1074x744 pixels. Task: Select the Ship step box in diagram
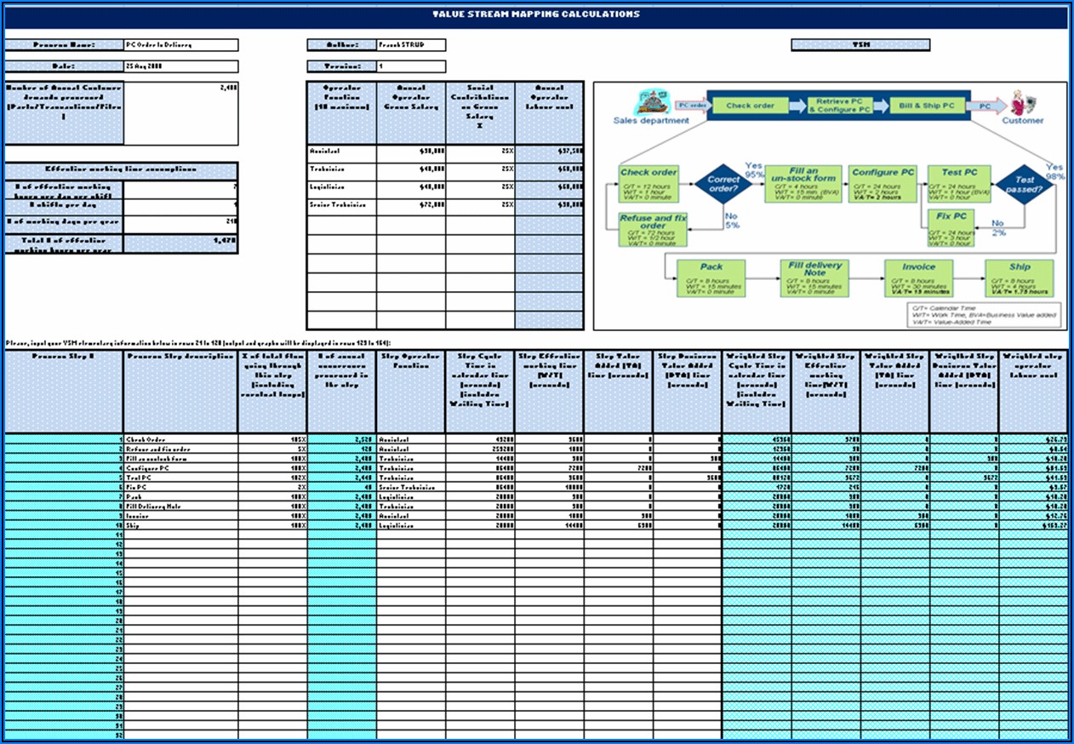[1019, 278]
